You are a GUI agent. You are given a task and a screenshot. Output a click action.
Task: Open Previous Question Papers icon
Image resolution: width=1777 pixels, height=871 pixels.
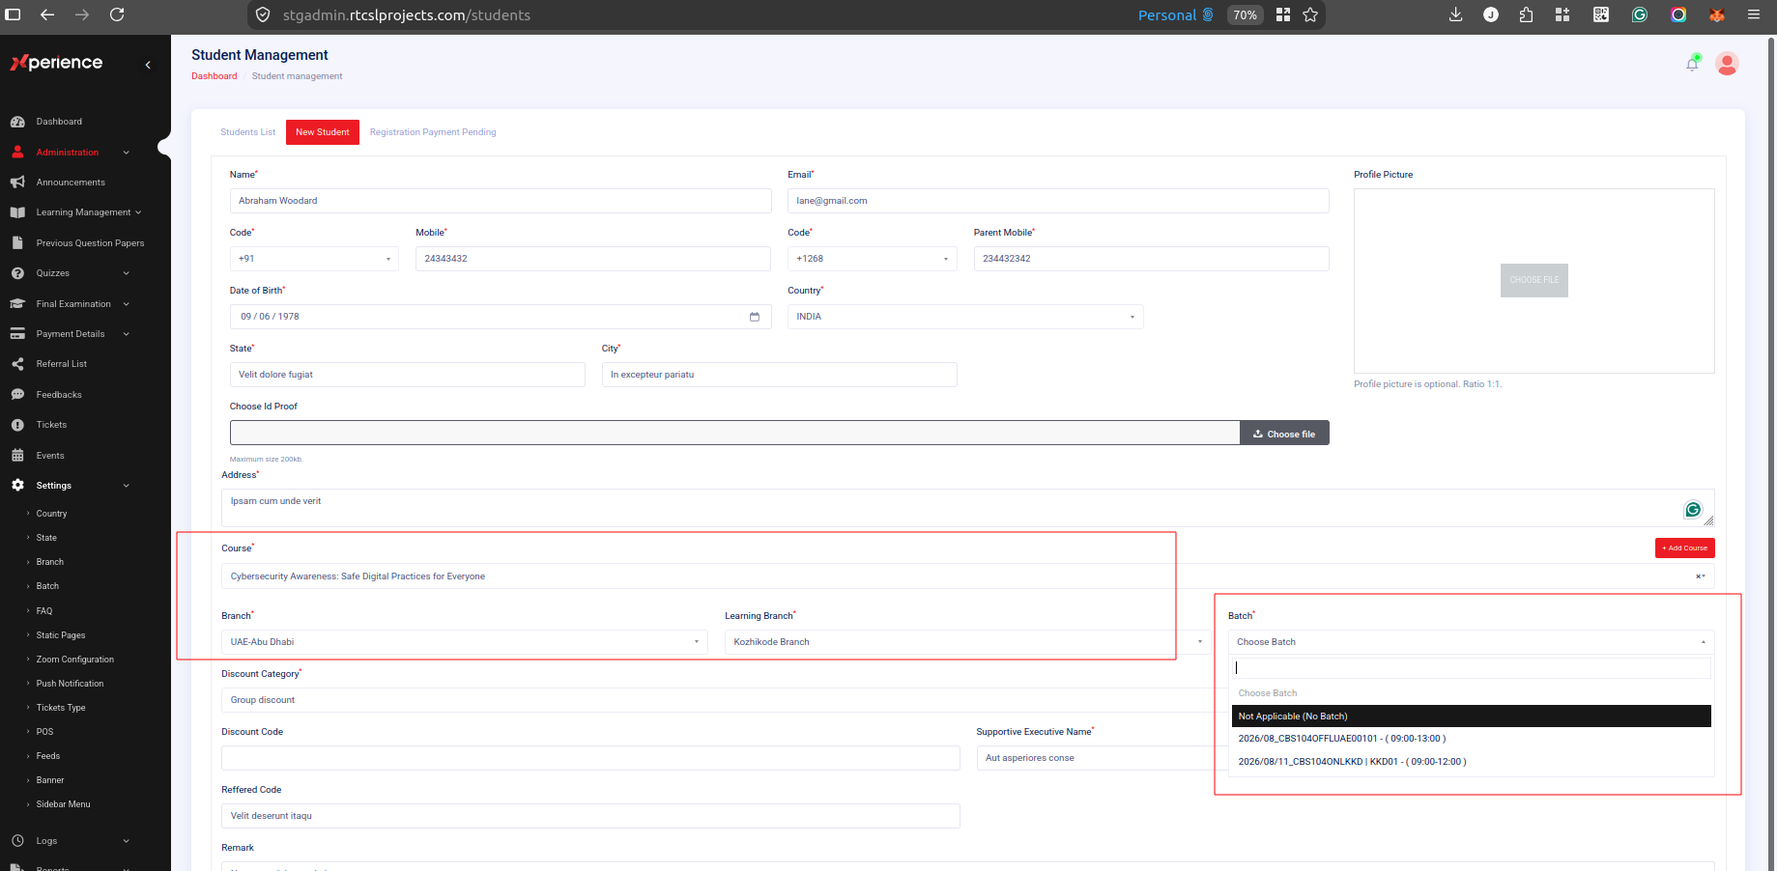17,243
